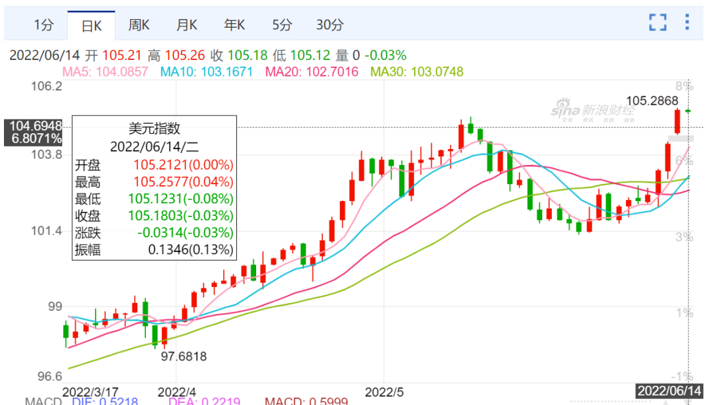Image resolution: width=713 pixels, height=405 pixels.
Task: Click the 2022/06/14 crosshair date tag
Action: (669, 391)
